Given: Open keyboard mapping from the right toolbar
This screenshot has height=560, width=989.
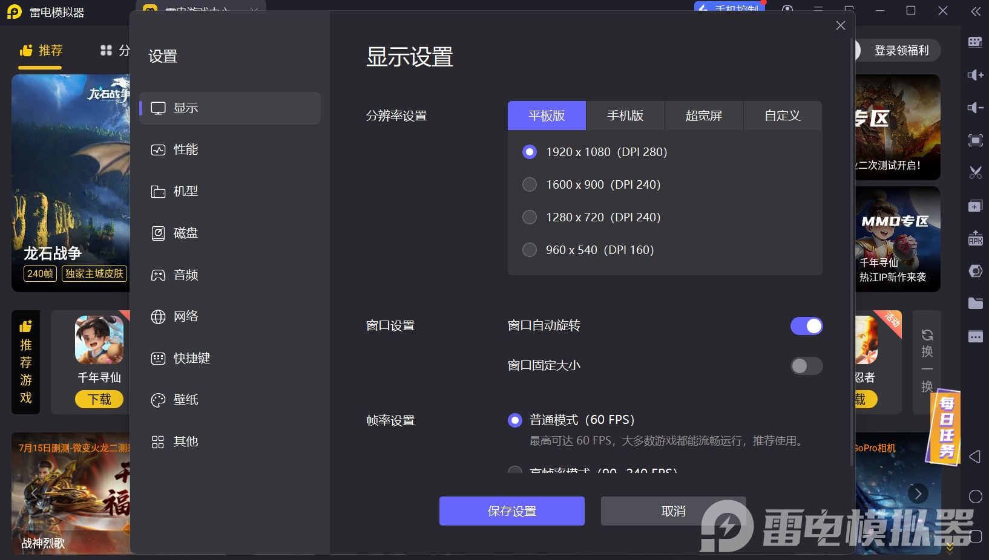Looking at the screenshot, I should tap(975, 42).
